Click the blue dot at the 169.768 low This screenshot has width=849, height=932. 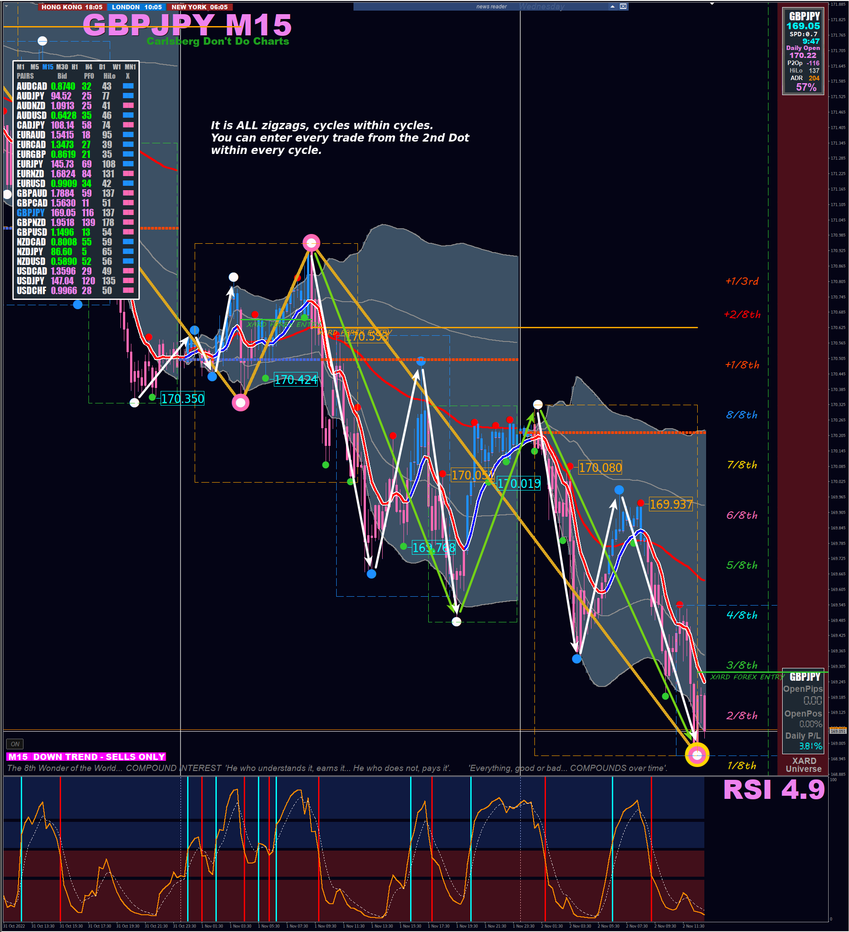click(371, 574)
